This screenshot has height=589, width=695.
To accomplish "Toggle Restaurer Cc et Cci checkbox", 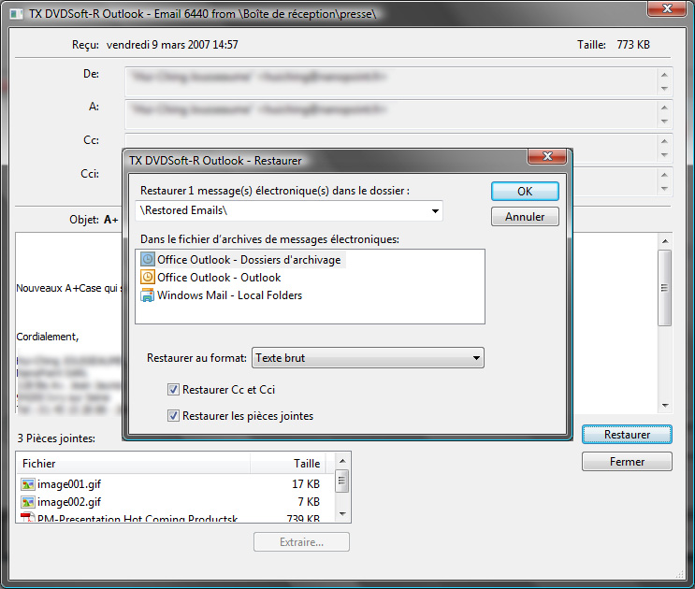I will pyautogui.click(x=173, y=389).
